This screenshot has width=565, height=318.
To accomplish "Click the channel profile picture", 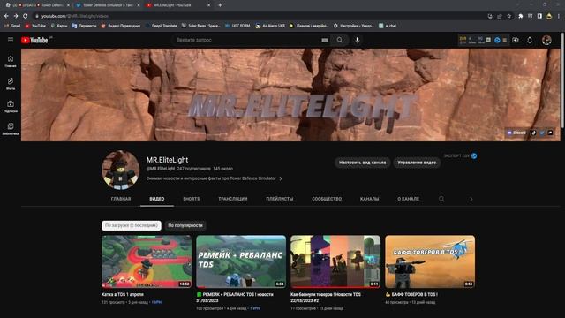I will point(120,170).
